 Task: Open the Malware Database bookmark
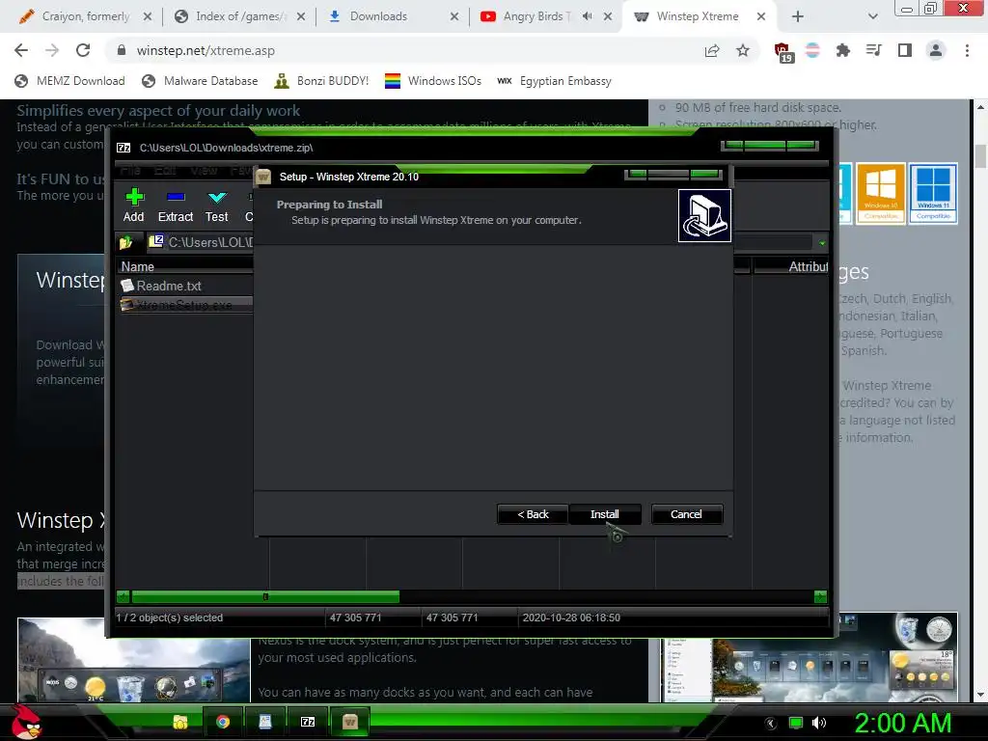tap(201, 81)
